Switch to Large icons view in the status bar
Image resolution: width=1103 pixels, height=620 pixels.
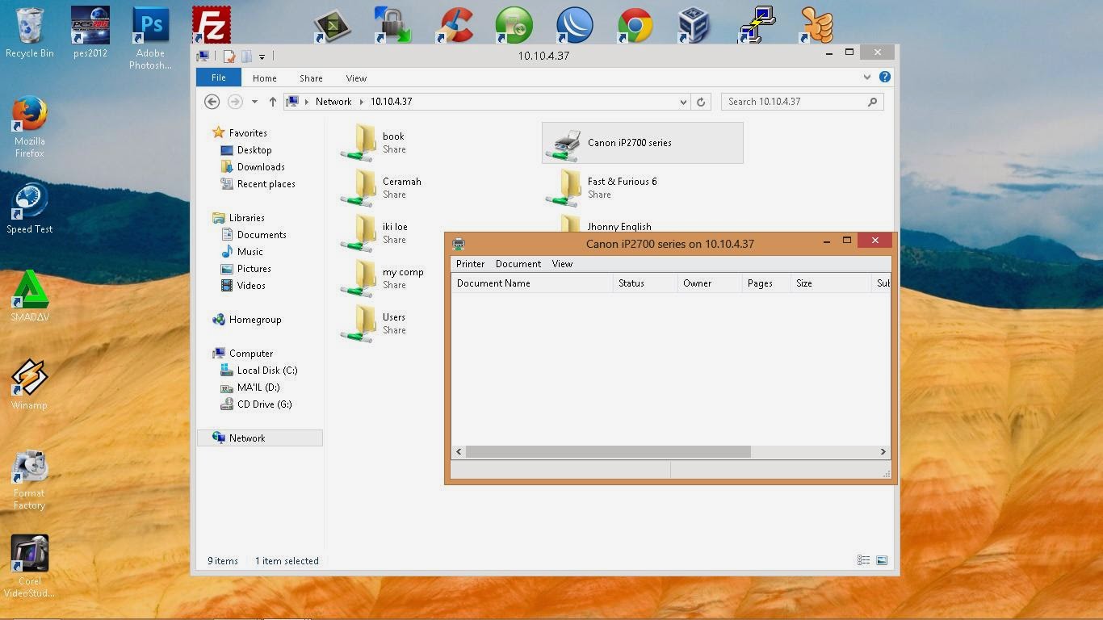pos(881,560)
